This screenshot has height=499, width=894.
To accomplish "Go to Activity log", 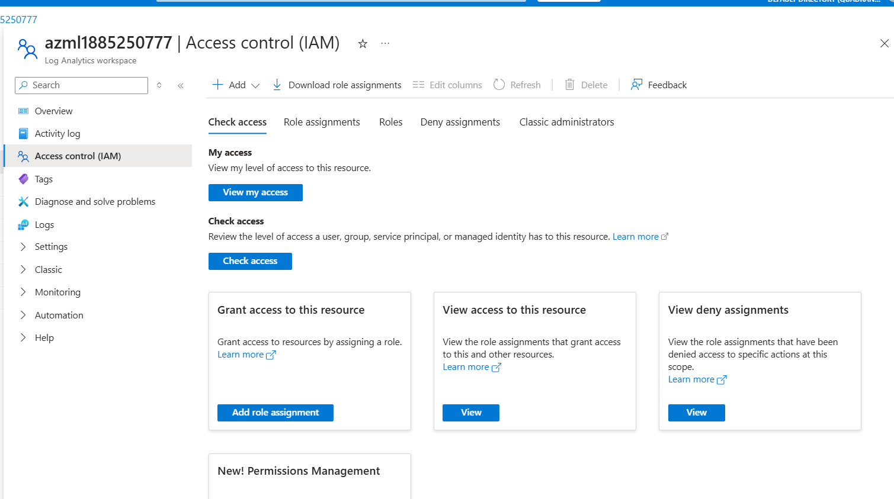I will [57, 134].
